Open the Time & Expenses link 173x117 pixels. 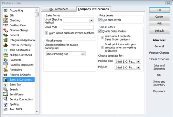pyautogui.click(x=159, y=59)
